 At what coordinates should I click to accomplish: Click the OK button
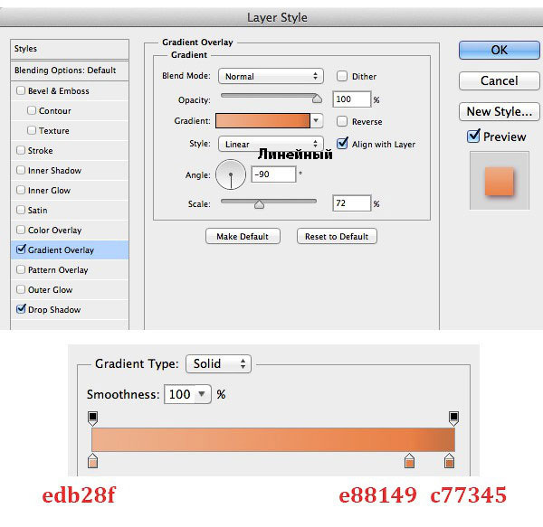[499, 50]
